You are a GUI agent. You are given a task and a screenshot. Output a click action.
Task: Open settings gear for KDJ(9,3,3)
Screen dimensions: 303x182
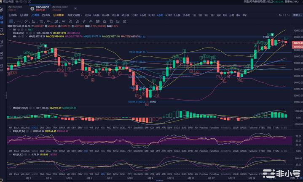pyautogui.click(x=26, y=155)
